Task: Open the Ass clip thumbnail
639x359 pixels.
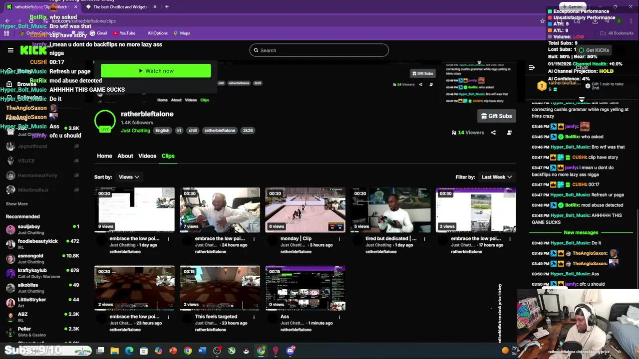Action: click(305, 288)
